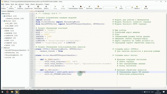Collapse the IPTVbot [18] tree node
The width and height of the screenshot is (167, 94).
pos(3,16)
